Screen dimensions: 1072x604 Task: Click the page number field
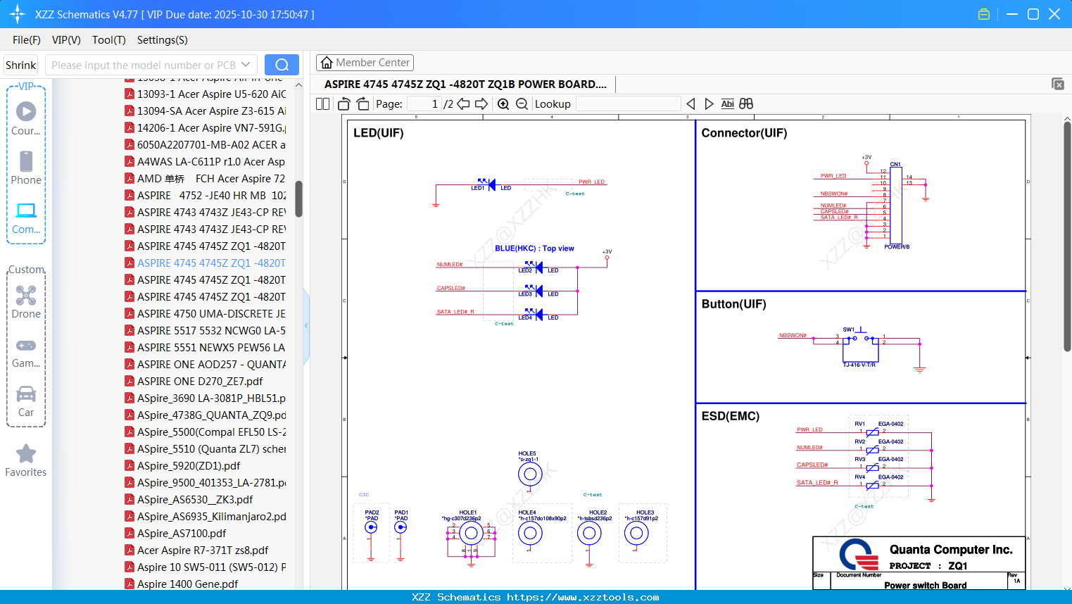point(424,104)
